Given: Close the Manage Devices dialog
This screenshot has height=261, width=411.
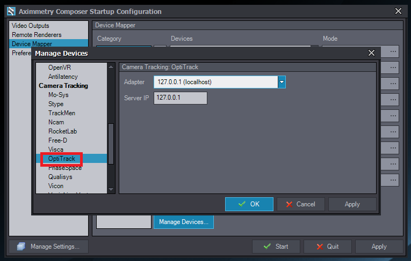Looking at the screenshot, I should 371,53.
